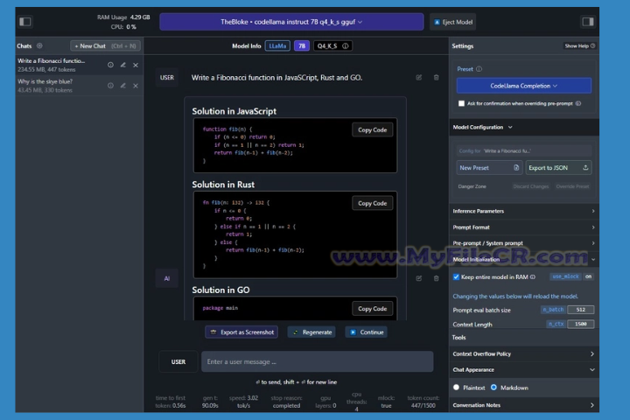
Task: Click the Q4_K_S quantization info icon
Action: (x=345, y=45)
